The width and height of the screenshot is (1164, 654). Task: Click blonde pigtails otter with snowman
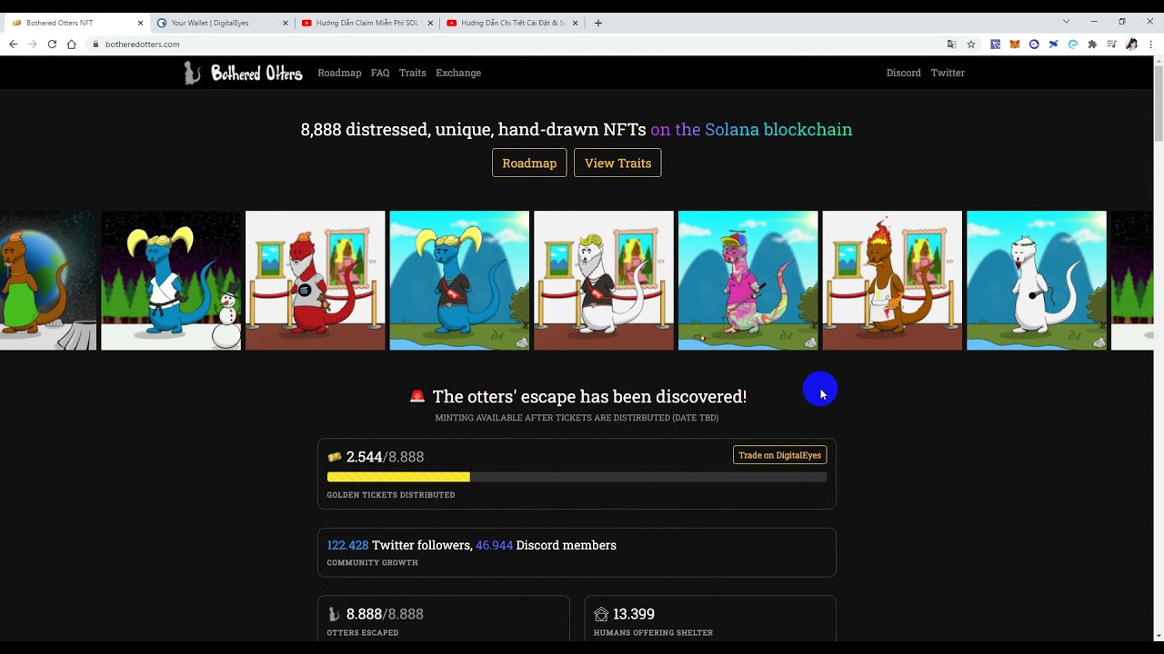pos(171,281)
